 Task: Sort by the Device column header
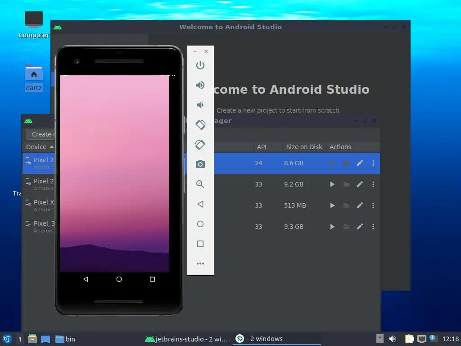39,147
